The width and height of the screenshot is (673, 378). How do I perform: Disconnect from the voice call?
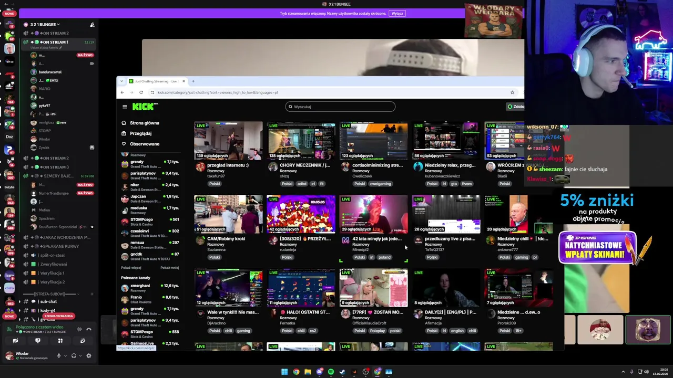(x=89, y=329)
